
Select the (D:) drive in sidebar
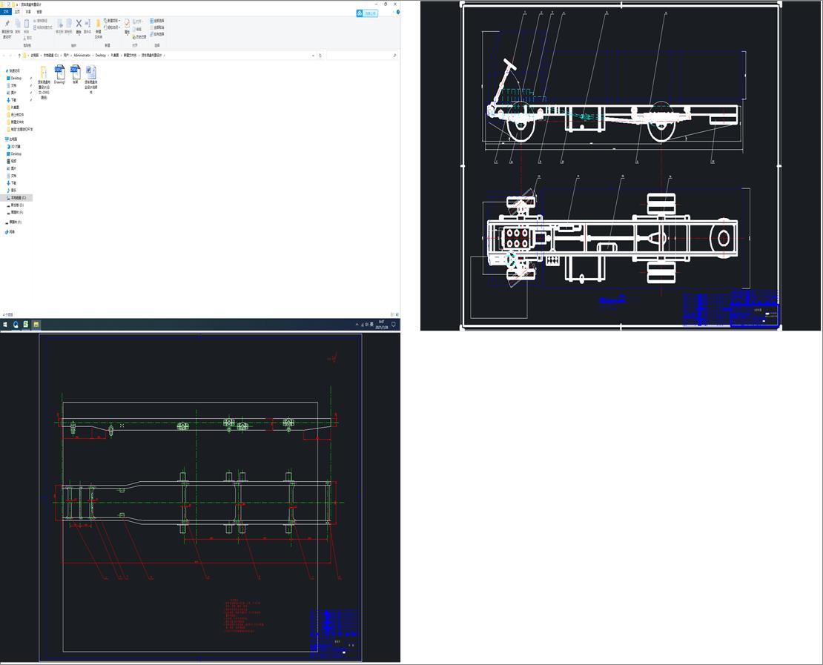pyautogui.click(x=17, y=205)
